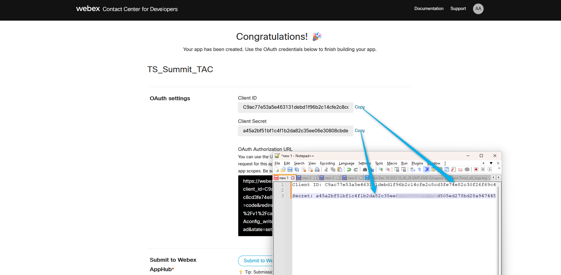This screenshot has width=561, height=275.
Task: Open the File menu in Notepad++
Action: (277, 163)
